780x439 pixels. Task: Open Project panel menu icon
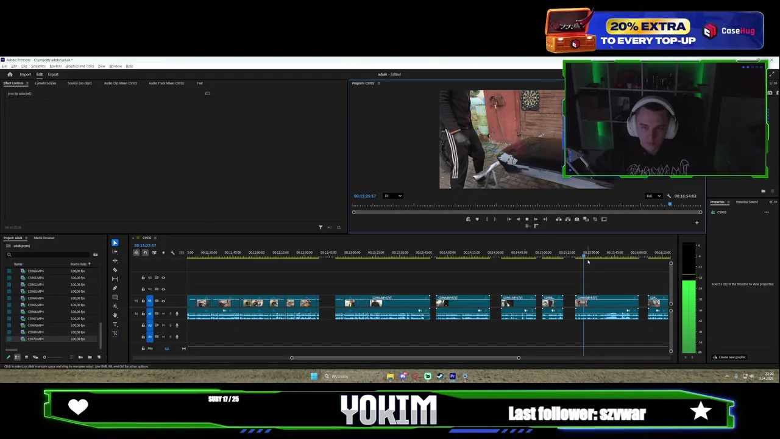[26, 238]
